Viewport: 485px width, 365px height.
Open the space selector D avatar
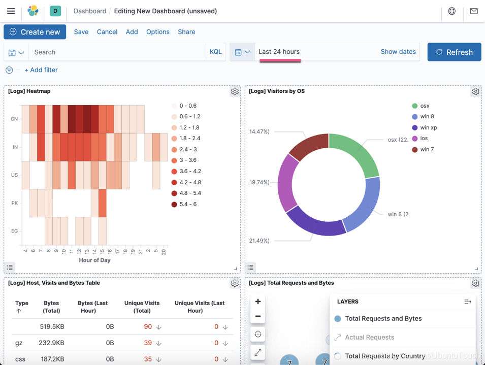[55, 11]
